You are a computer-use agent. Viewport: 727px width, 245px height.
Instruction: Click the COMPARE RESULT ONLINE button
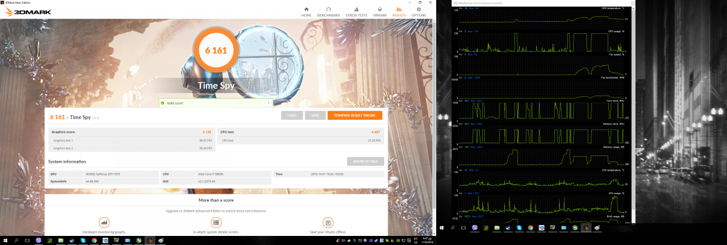tap(355, 116)
